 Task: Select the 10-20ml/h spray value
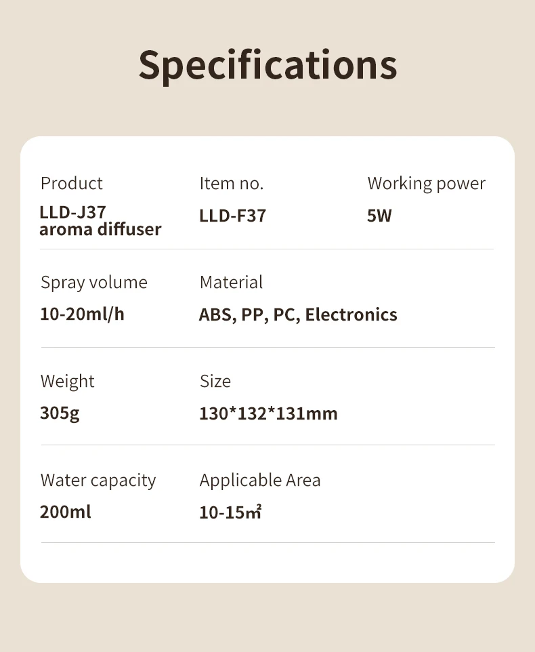coord(82,314)
